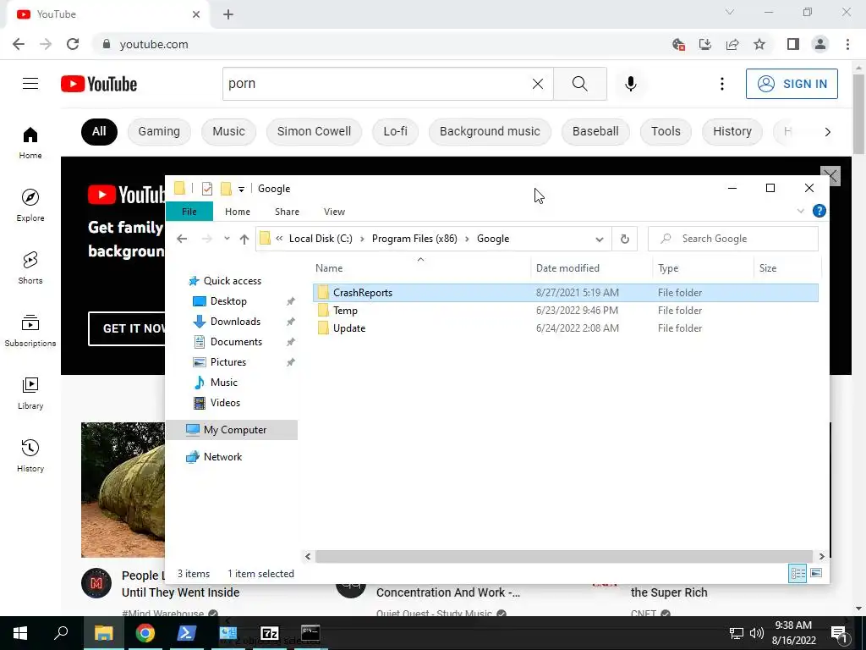Image resolution: width=866 pixels, height=650 pixels.
Task: Open History in YouTube sidebar
Action: point(30,455)
